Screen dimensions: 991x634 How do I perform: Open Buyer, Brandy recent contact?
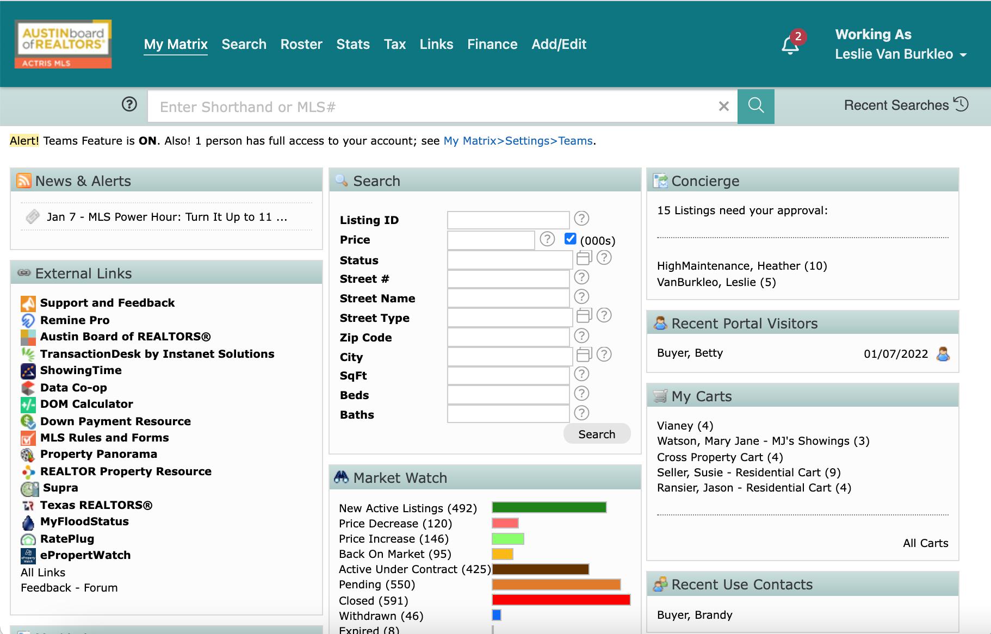pos(695,615)
